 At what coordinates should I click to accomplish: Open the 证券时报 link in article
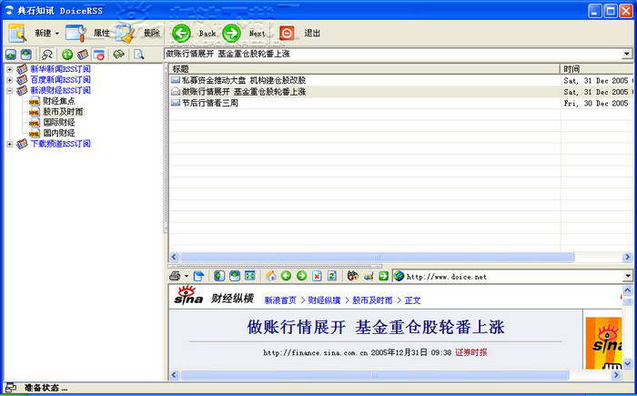[471, 352]
